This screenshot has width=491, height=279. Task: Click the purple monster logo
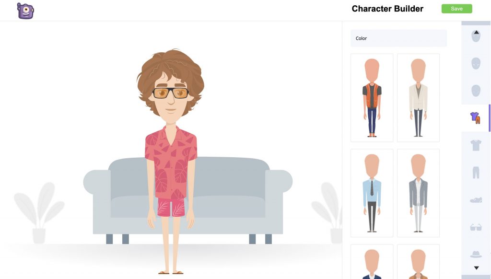pos(25,11)
